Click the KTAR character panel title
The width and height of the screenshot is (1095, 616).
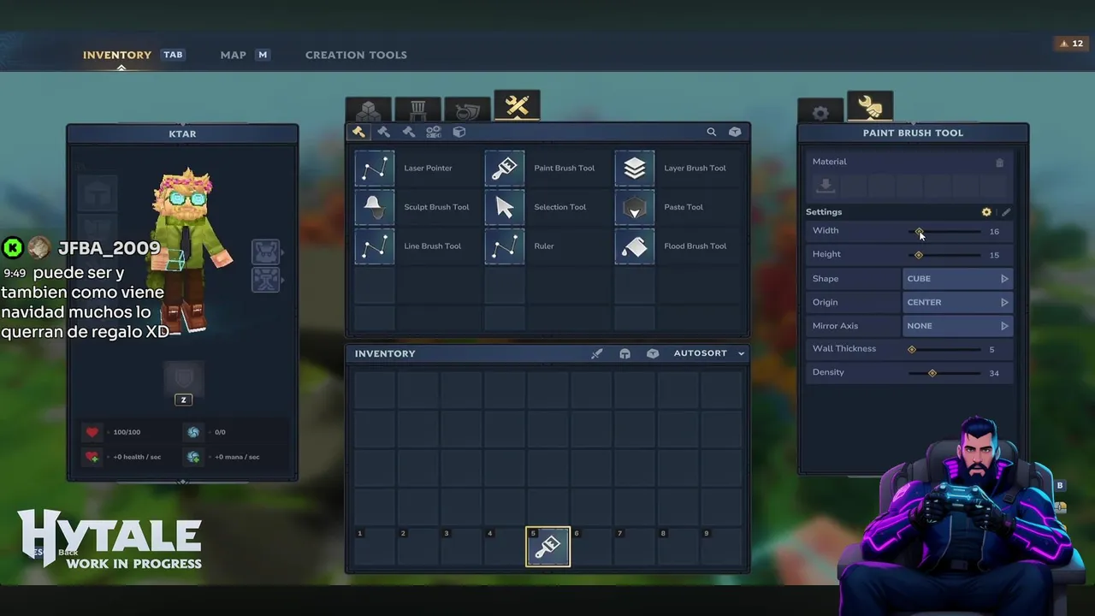182,134
